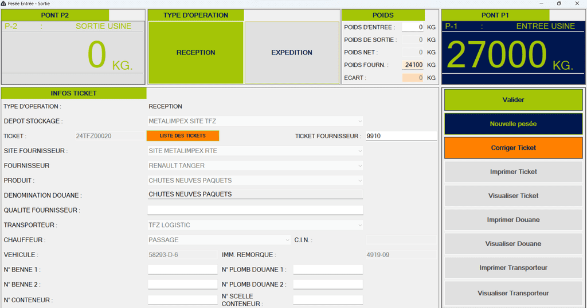Open Visualiser Douane
The image size is (587, 308).
pos(513,244)
